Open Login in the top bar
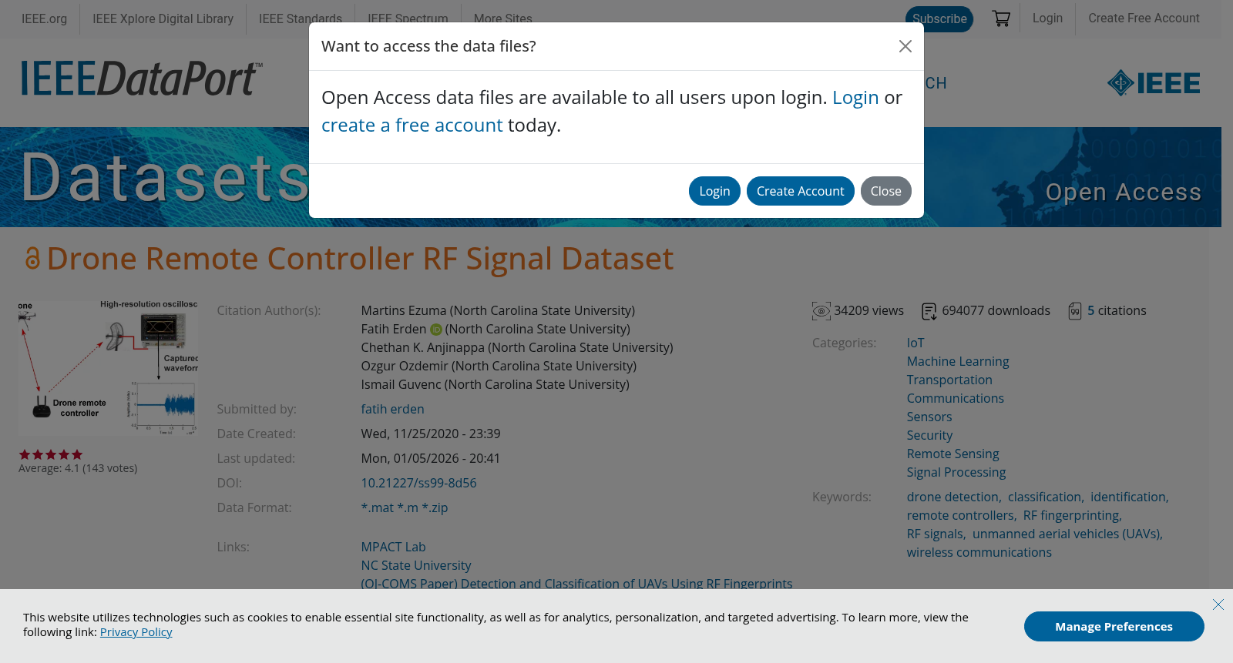The height and width of the screenshot is (663, 1233). click(x=1047, y=18)
